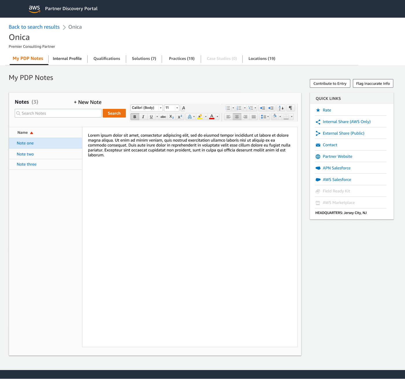Click the Contribute to Entry button

click(x=330, y=83)
